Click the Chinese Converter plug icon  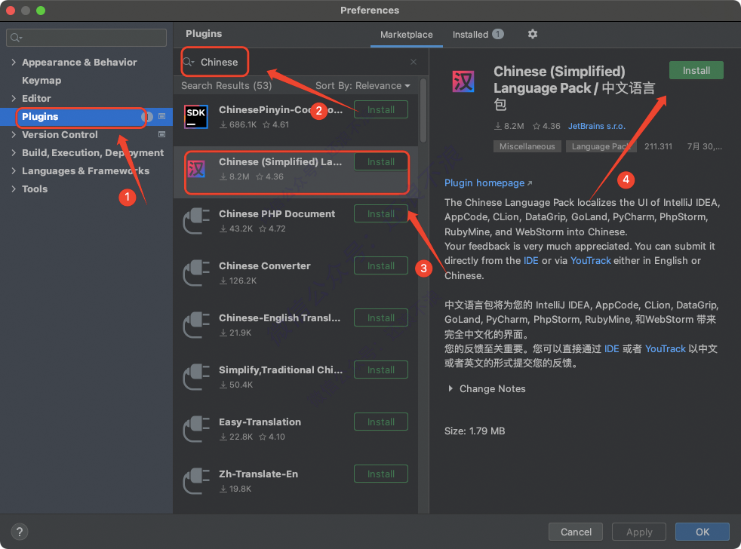point(196,273)
